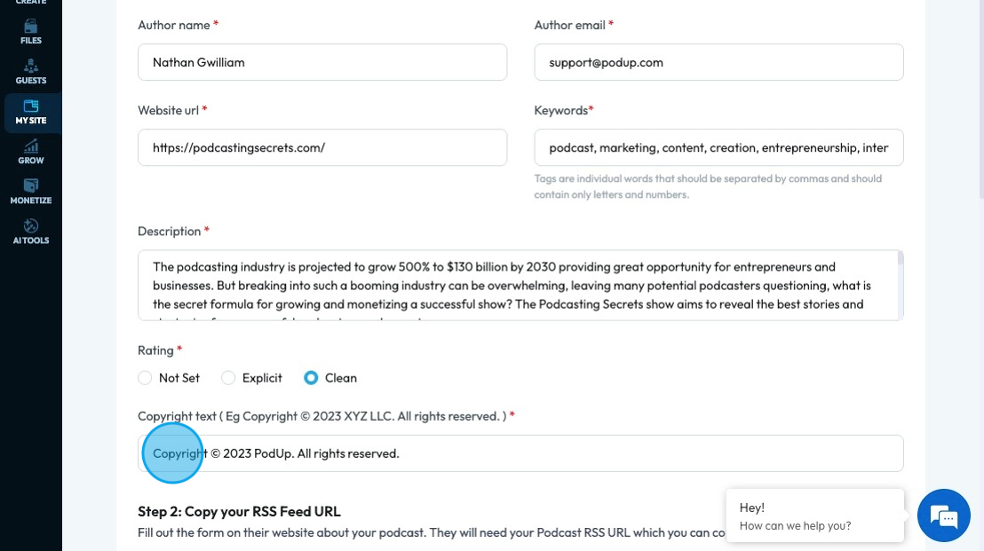Open the Guests sidebar icon

point(31,67)
